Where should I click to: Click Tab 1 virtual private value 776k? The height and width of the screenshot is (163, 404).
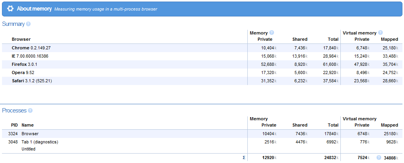coord(364,142)
